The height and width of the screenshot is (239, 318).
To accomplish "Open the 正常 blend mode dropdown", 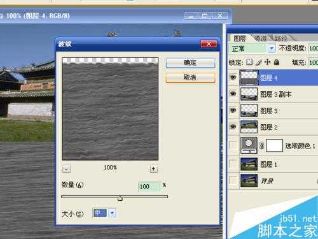I will pos(272,48).
